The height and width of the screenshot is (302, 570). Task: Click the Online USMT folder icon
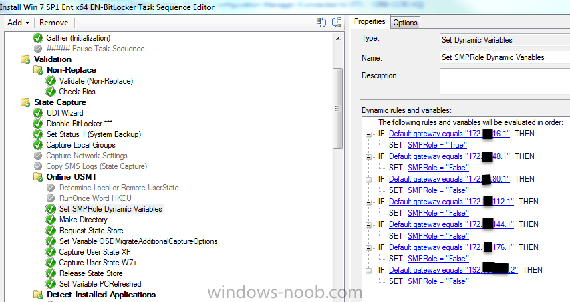[38, 177]
